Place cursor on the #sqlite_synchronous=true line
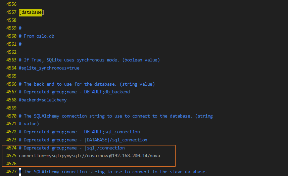 [49, 68]
